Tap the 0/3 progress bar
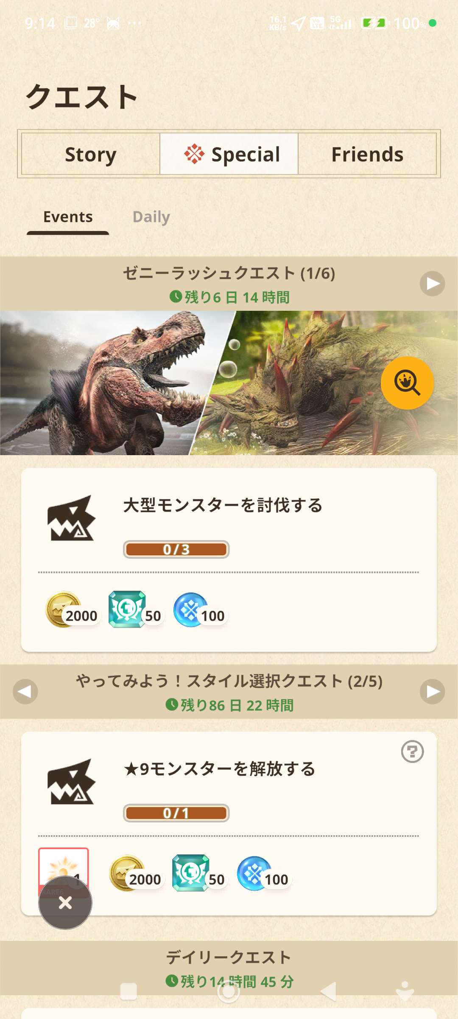Screen dimensions: 458x1019 pyautogui.click(x=176, y=549)
